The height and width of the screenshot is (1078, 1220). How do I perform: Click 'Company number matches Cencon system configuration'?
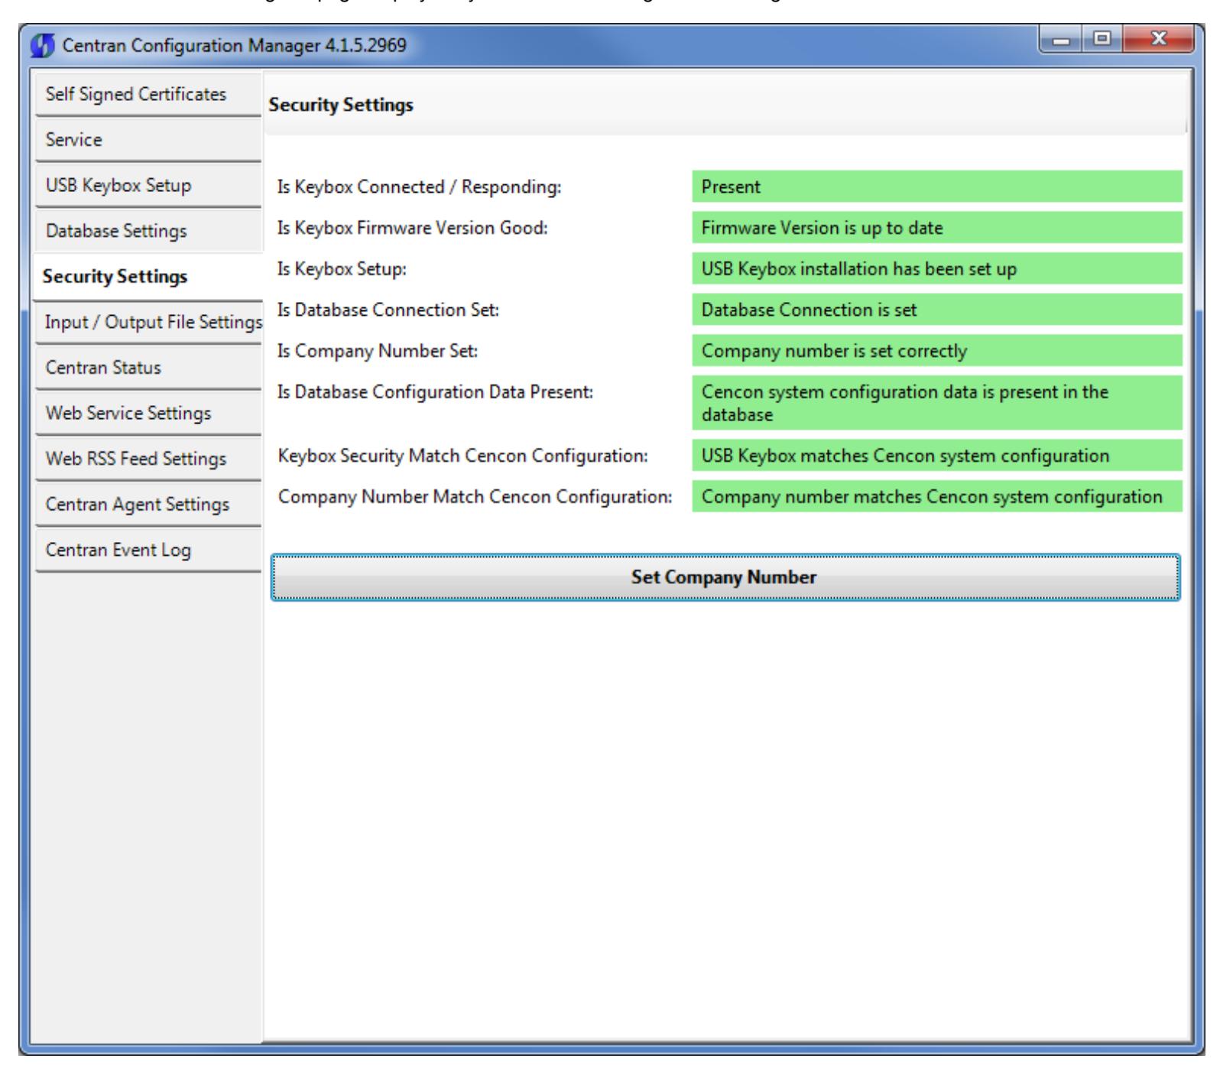click(x=937, y=497)
